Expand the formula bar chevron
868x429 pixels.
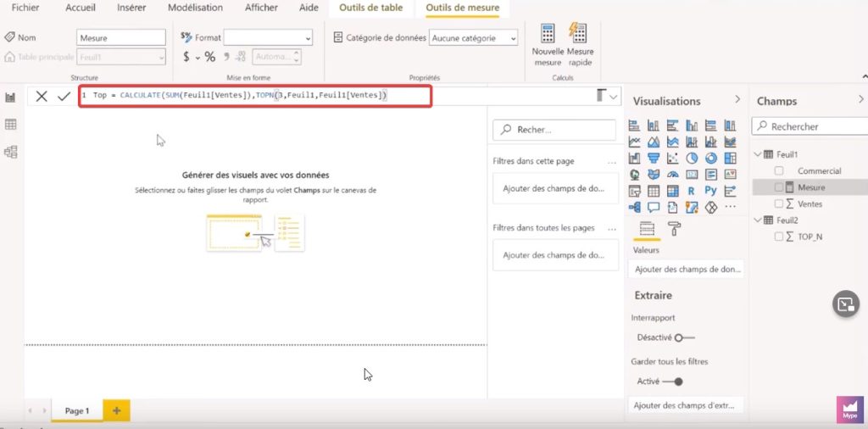(614, 97)
